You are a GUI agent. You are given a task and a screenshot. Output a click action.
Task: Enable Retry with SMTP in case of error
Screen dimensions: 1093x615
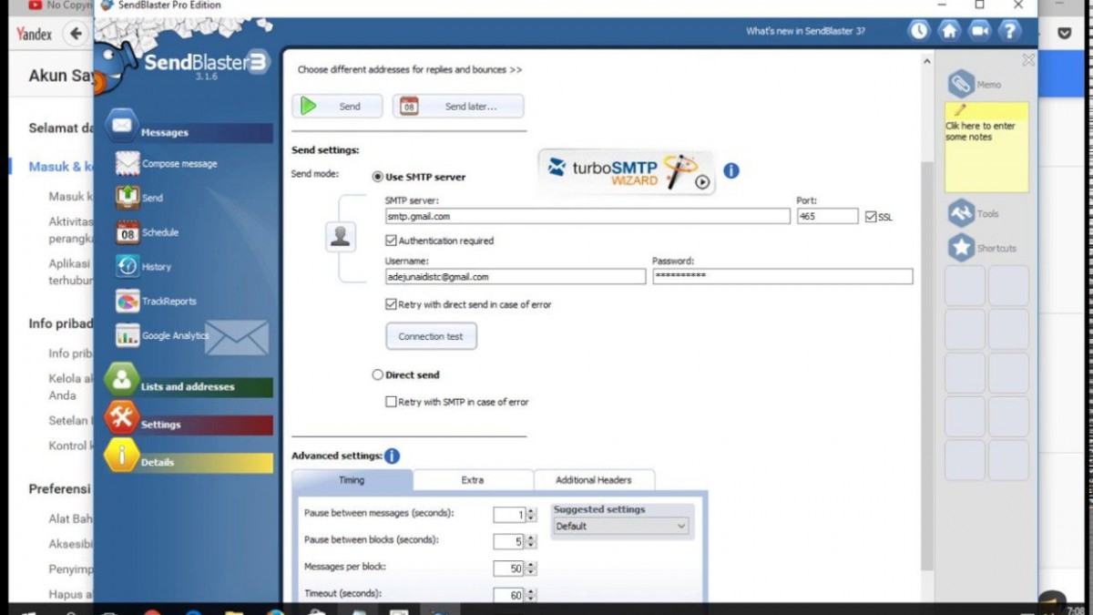pos(392,402)
